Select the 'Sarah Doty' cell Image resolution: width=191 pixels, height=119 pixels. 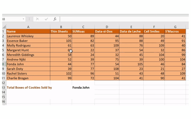coord(28,69)
